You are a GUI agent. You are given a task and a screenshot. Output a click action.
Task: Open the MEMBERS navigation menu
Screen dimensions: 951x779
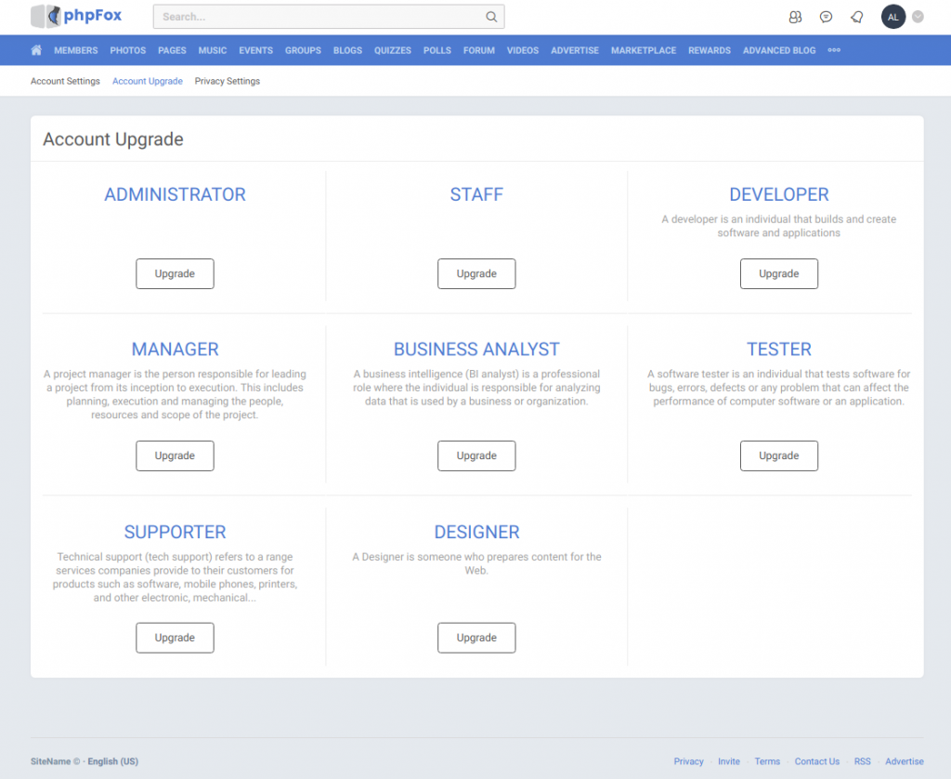[x=75, y=50]
